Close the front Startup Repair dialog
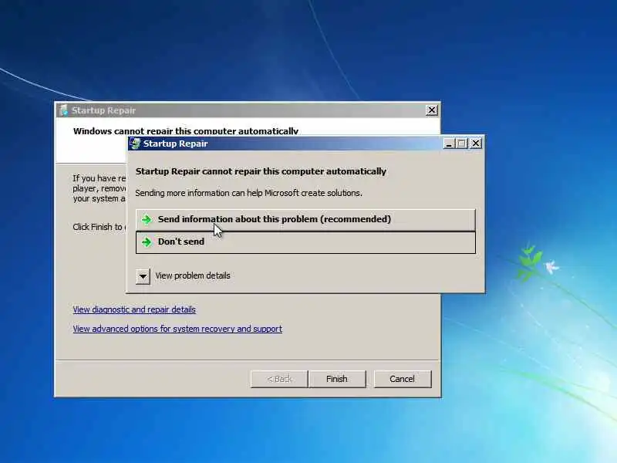Screen dimensions: 617x463 [x=476, y=144]
